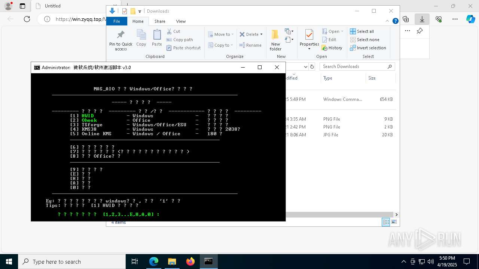Click Copy path in the ribbon
The image size is (479, 269).
pyautogui.click(x=180, y=40)
